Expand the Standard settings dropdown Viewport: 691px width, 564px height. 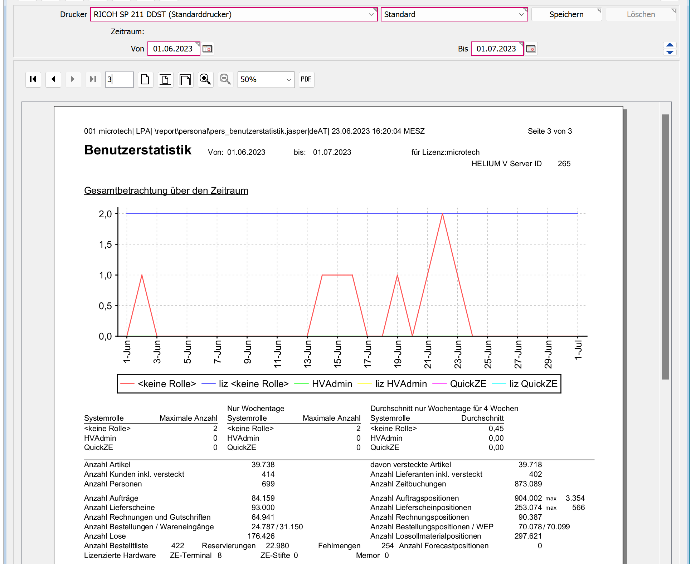click(521, 15)
